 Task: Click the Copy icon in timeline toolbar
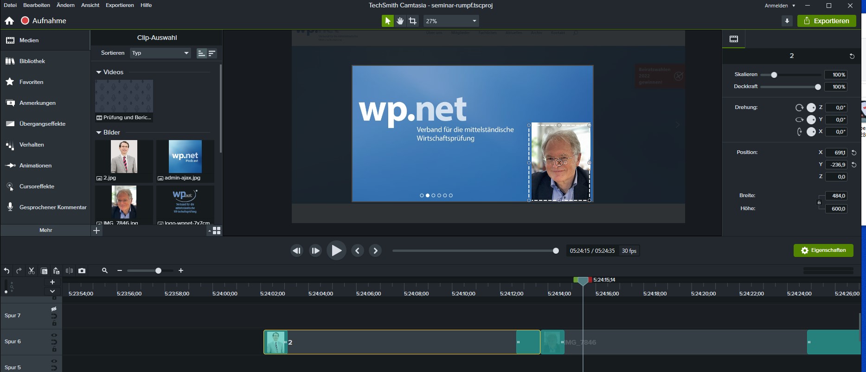click(x=44, y=271)
